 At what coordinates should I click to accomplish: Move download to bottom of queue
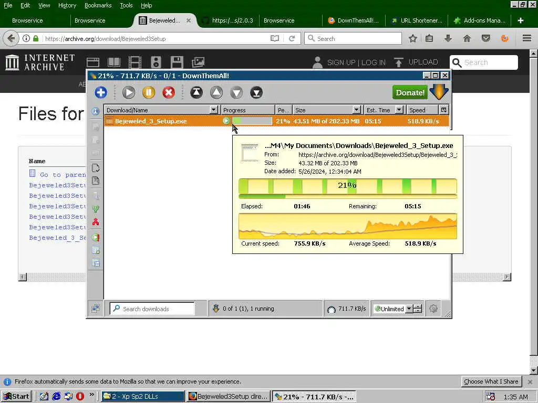[x=256, y=92]
